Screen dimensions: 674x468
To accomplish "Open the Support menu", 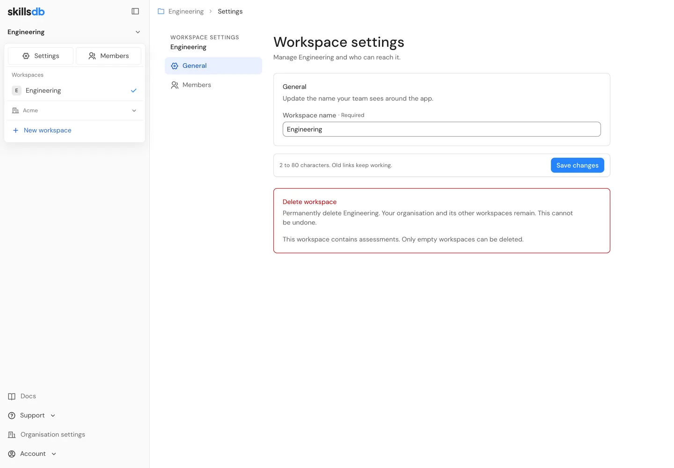I will [x=32, y=416].
